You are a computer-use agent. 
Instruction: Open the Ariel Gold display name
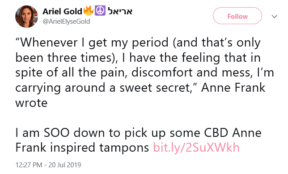(x=62, y=11)
